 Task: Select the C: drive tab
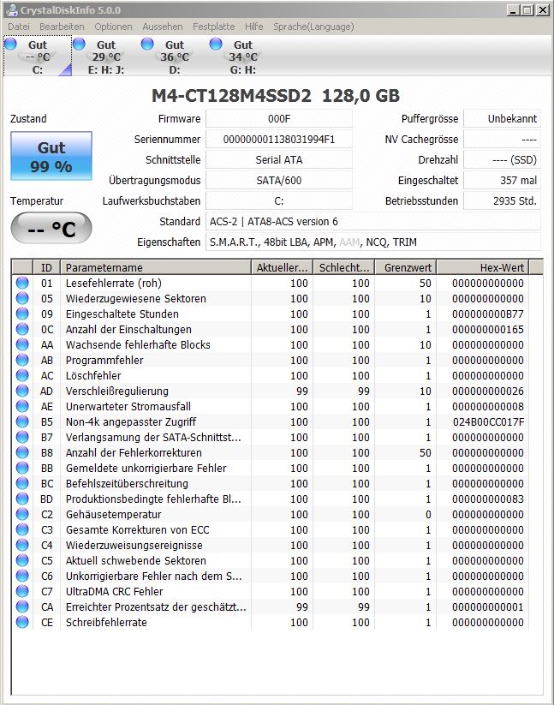pos(38,57)
